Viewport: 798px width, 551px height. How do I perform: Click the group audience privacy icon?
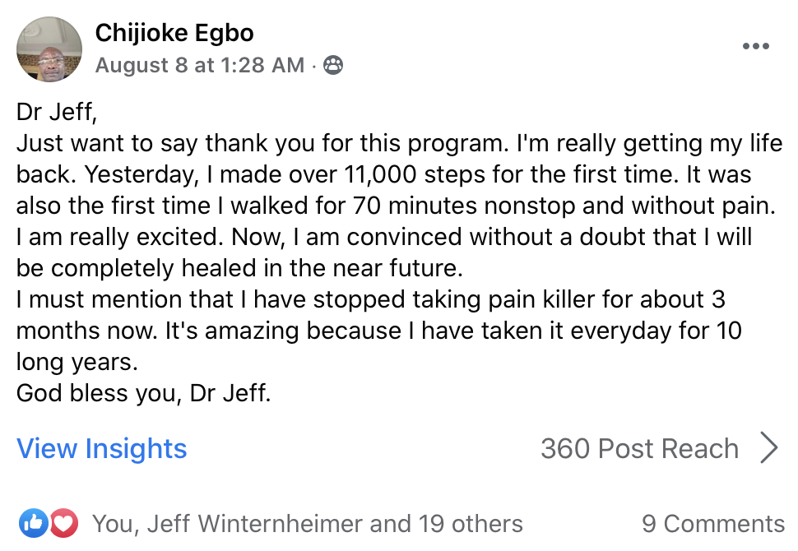[x=332, y=65]
